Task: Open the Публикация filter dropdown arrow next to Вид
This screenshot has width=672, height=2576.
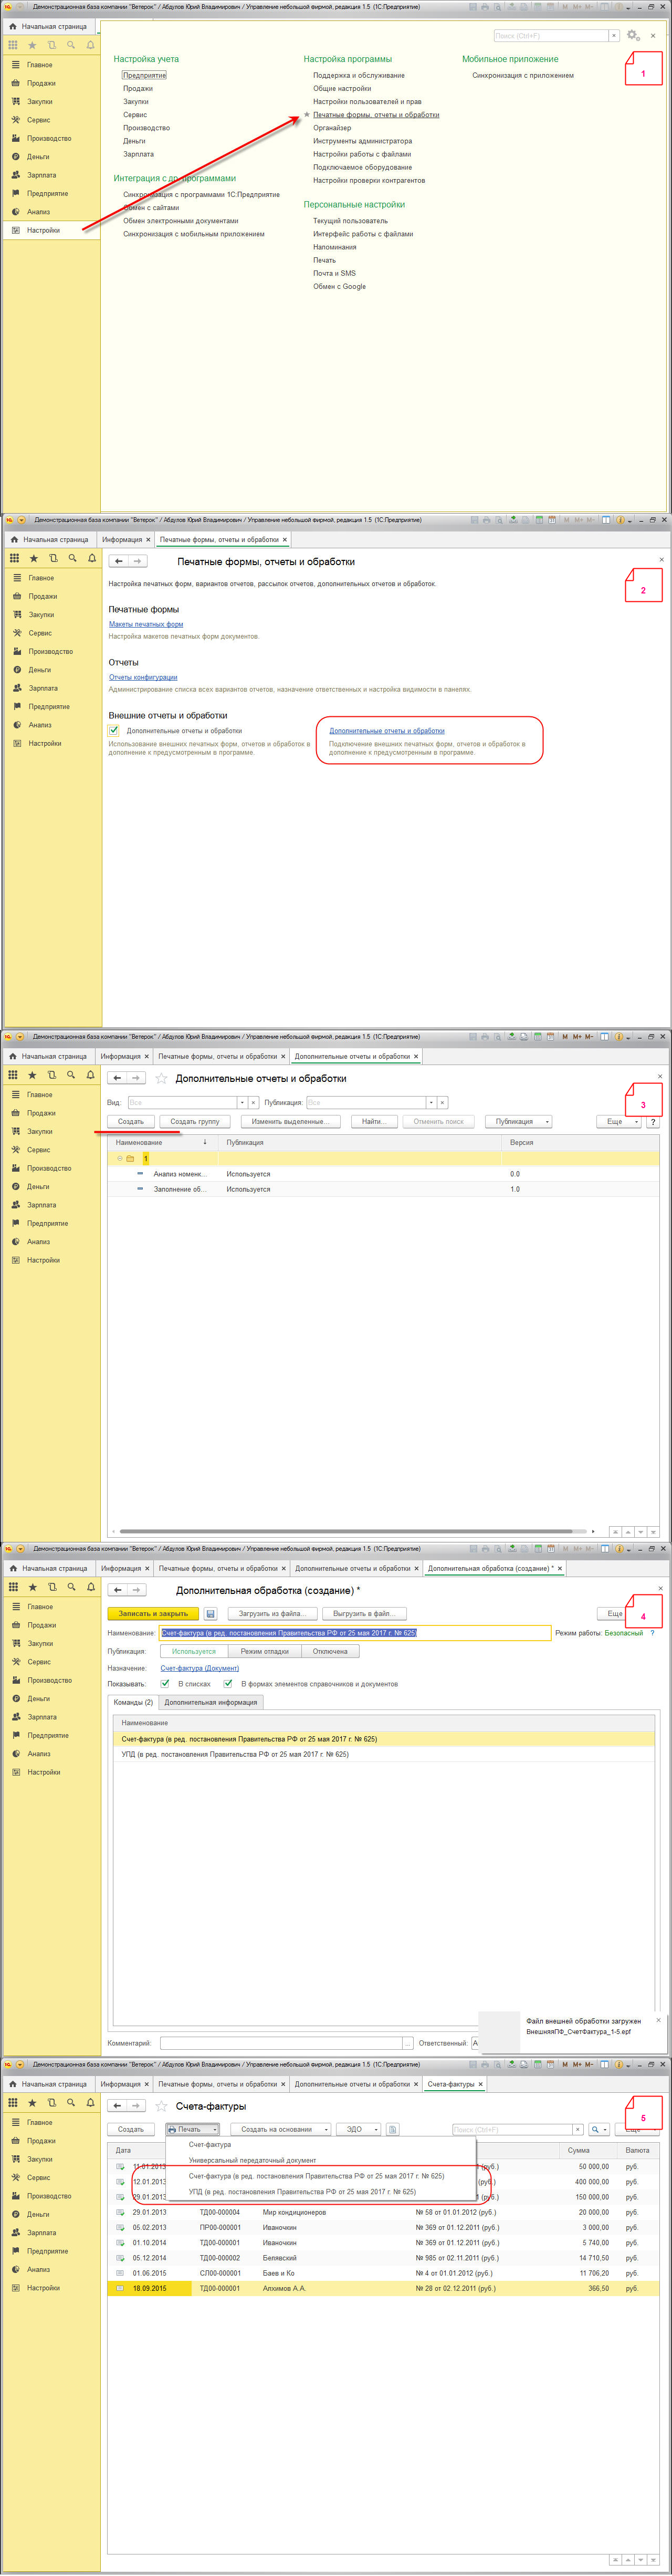Action: click(x=431, y=1102)
